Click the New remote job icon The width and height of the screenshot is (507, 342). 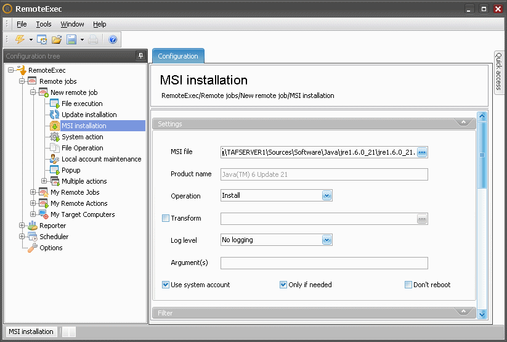pos(44,92)
